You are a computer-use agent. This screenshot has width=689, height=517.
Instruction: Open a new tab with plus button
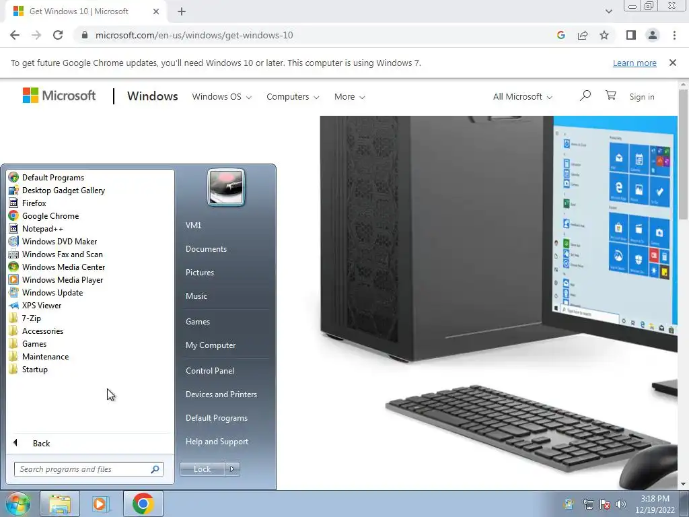182,12
